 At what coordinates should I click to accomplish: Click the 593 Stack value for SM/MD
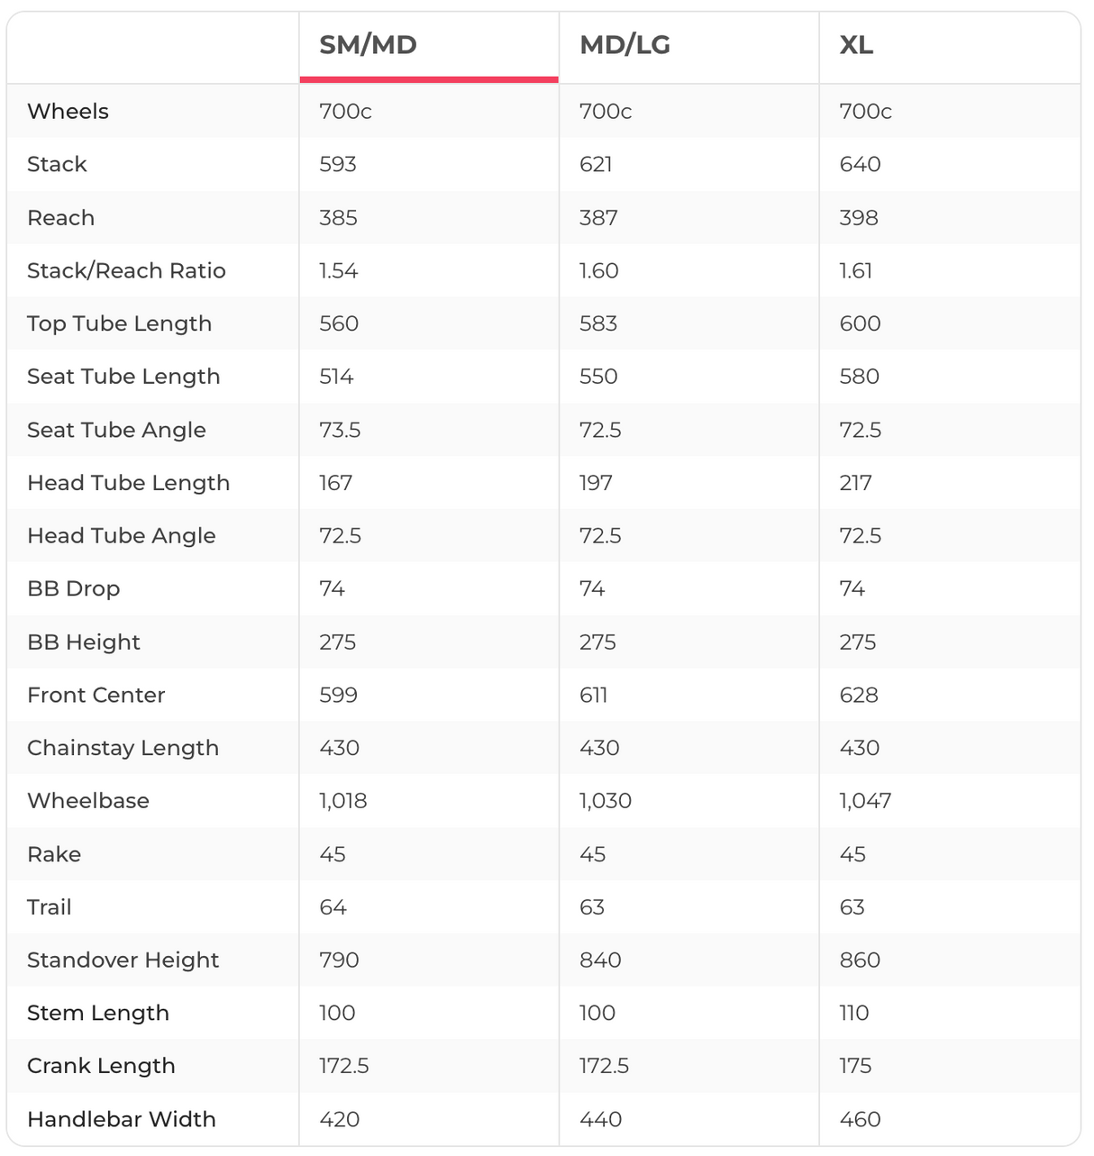click(338, 165)
